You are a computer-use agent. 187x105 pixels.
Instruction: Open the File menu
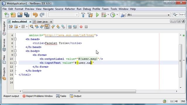(5, 9)
